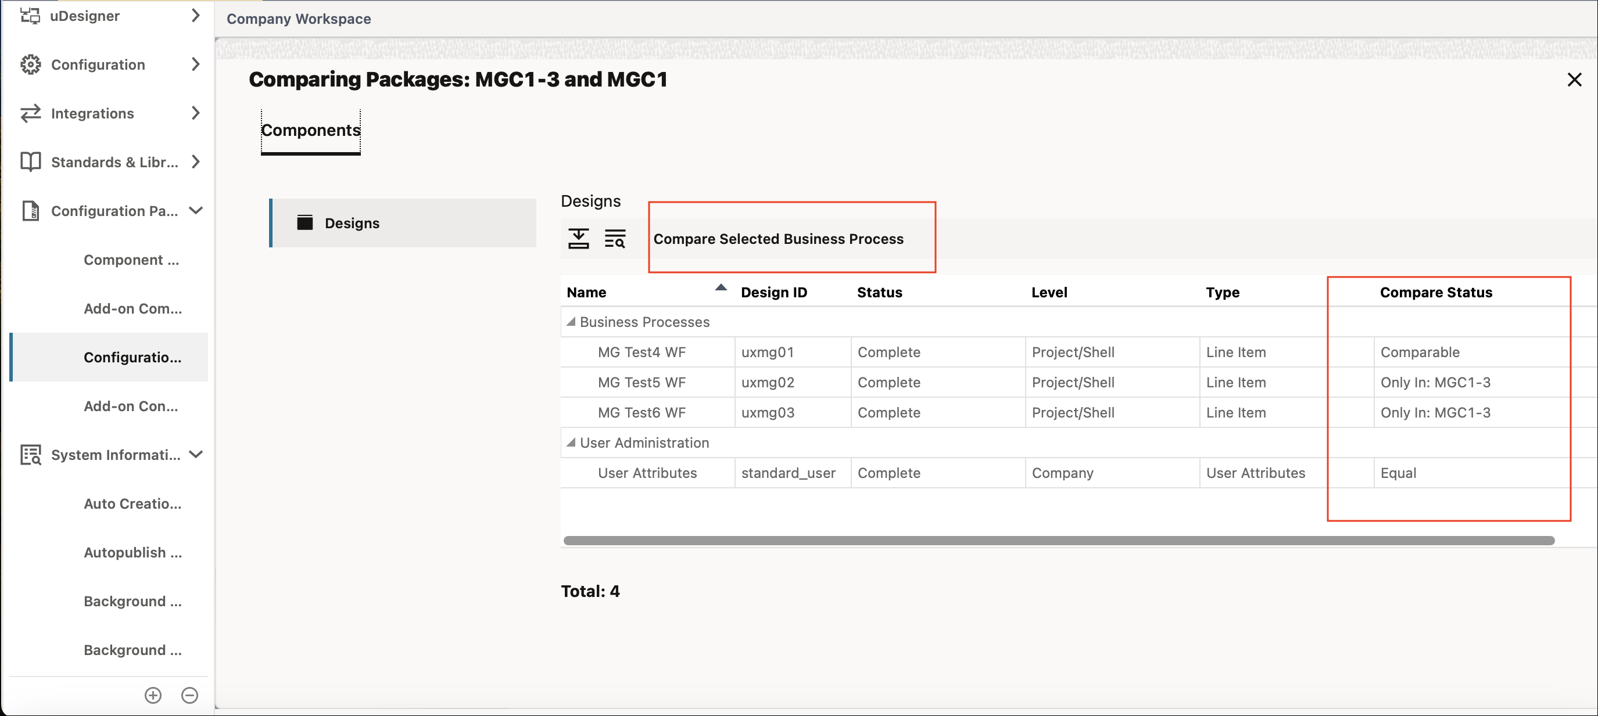Click the find-in-list toolbar icon
This screenshot has height=716, width=1598.
coord(615,239)
